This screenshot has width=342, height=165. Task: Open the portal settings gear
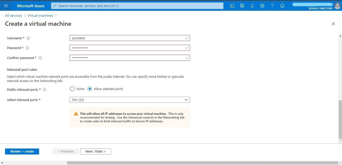click(262, 5)
